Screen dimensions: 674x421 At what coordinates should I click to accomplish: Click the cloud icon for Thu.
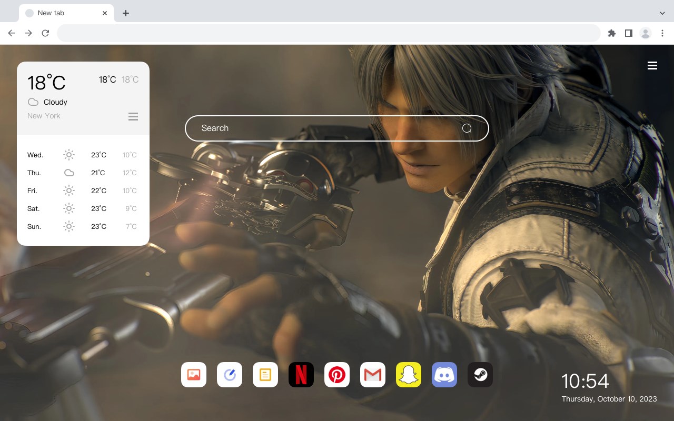click(x=69, y=173)
